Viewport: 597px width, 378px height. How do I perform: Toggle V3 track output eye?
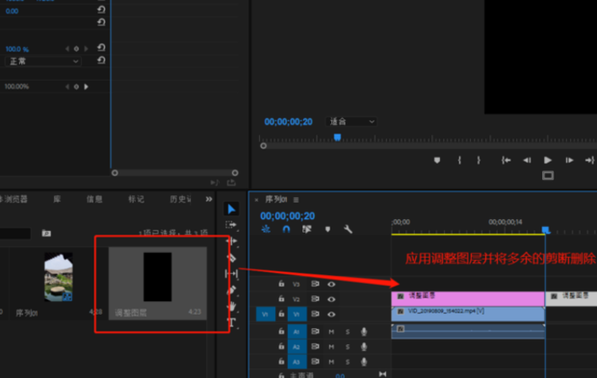point(331,284)
